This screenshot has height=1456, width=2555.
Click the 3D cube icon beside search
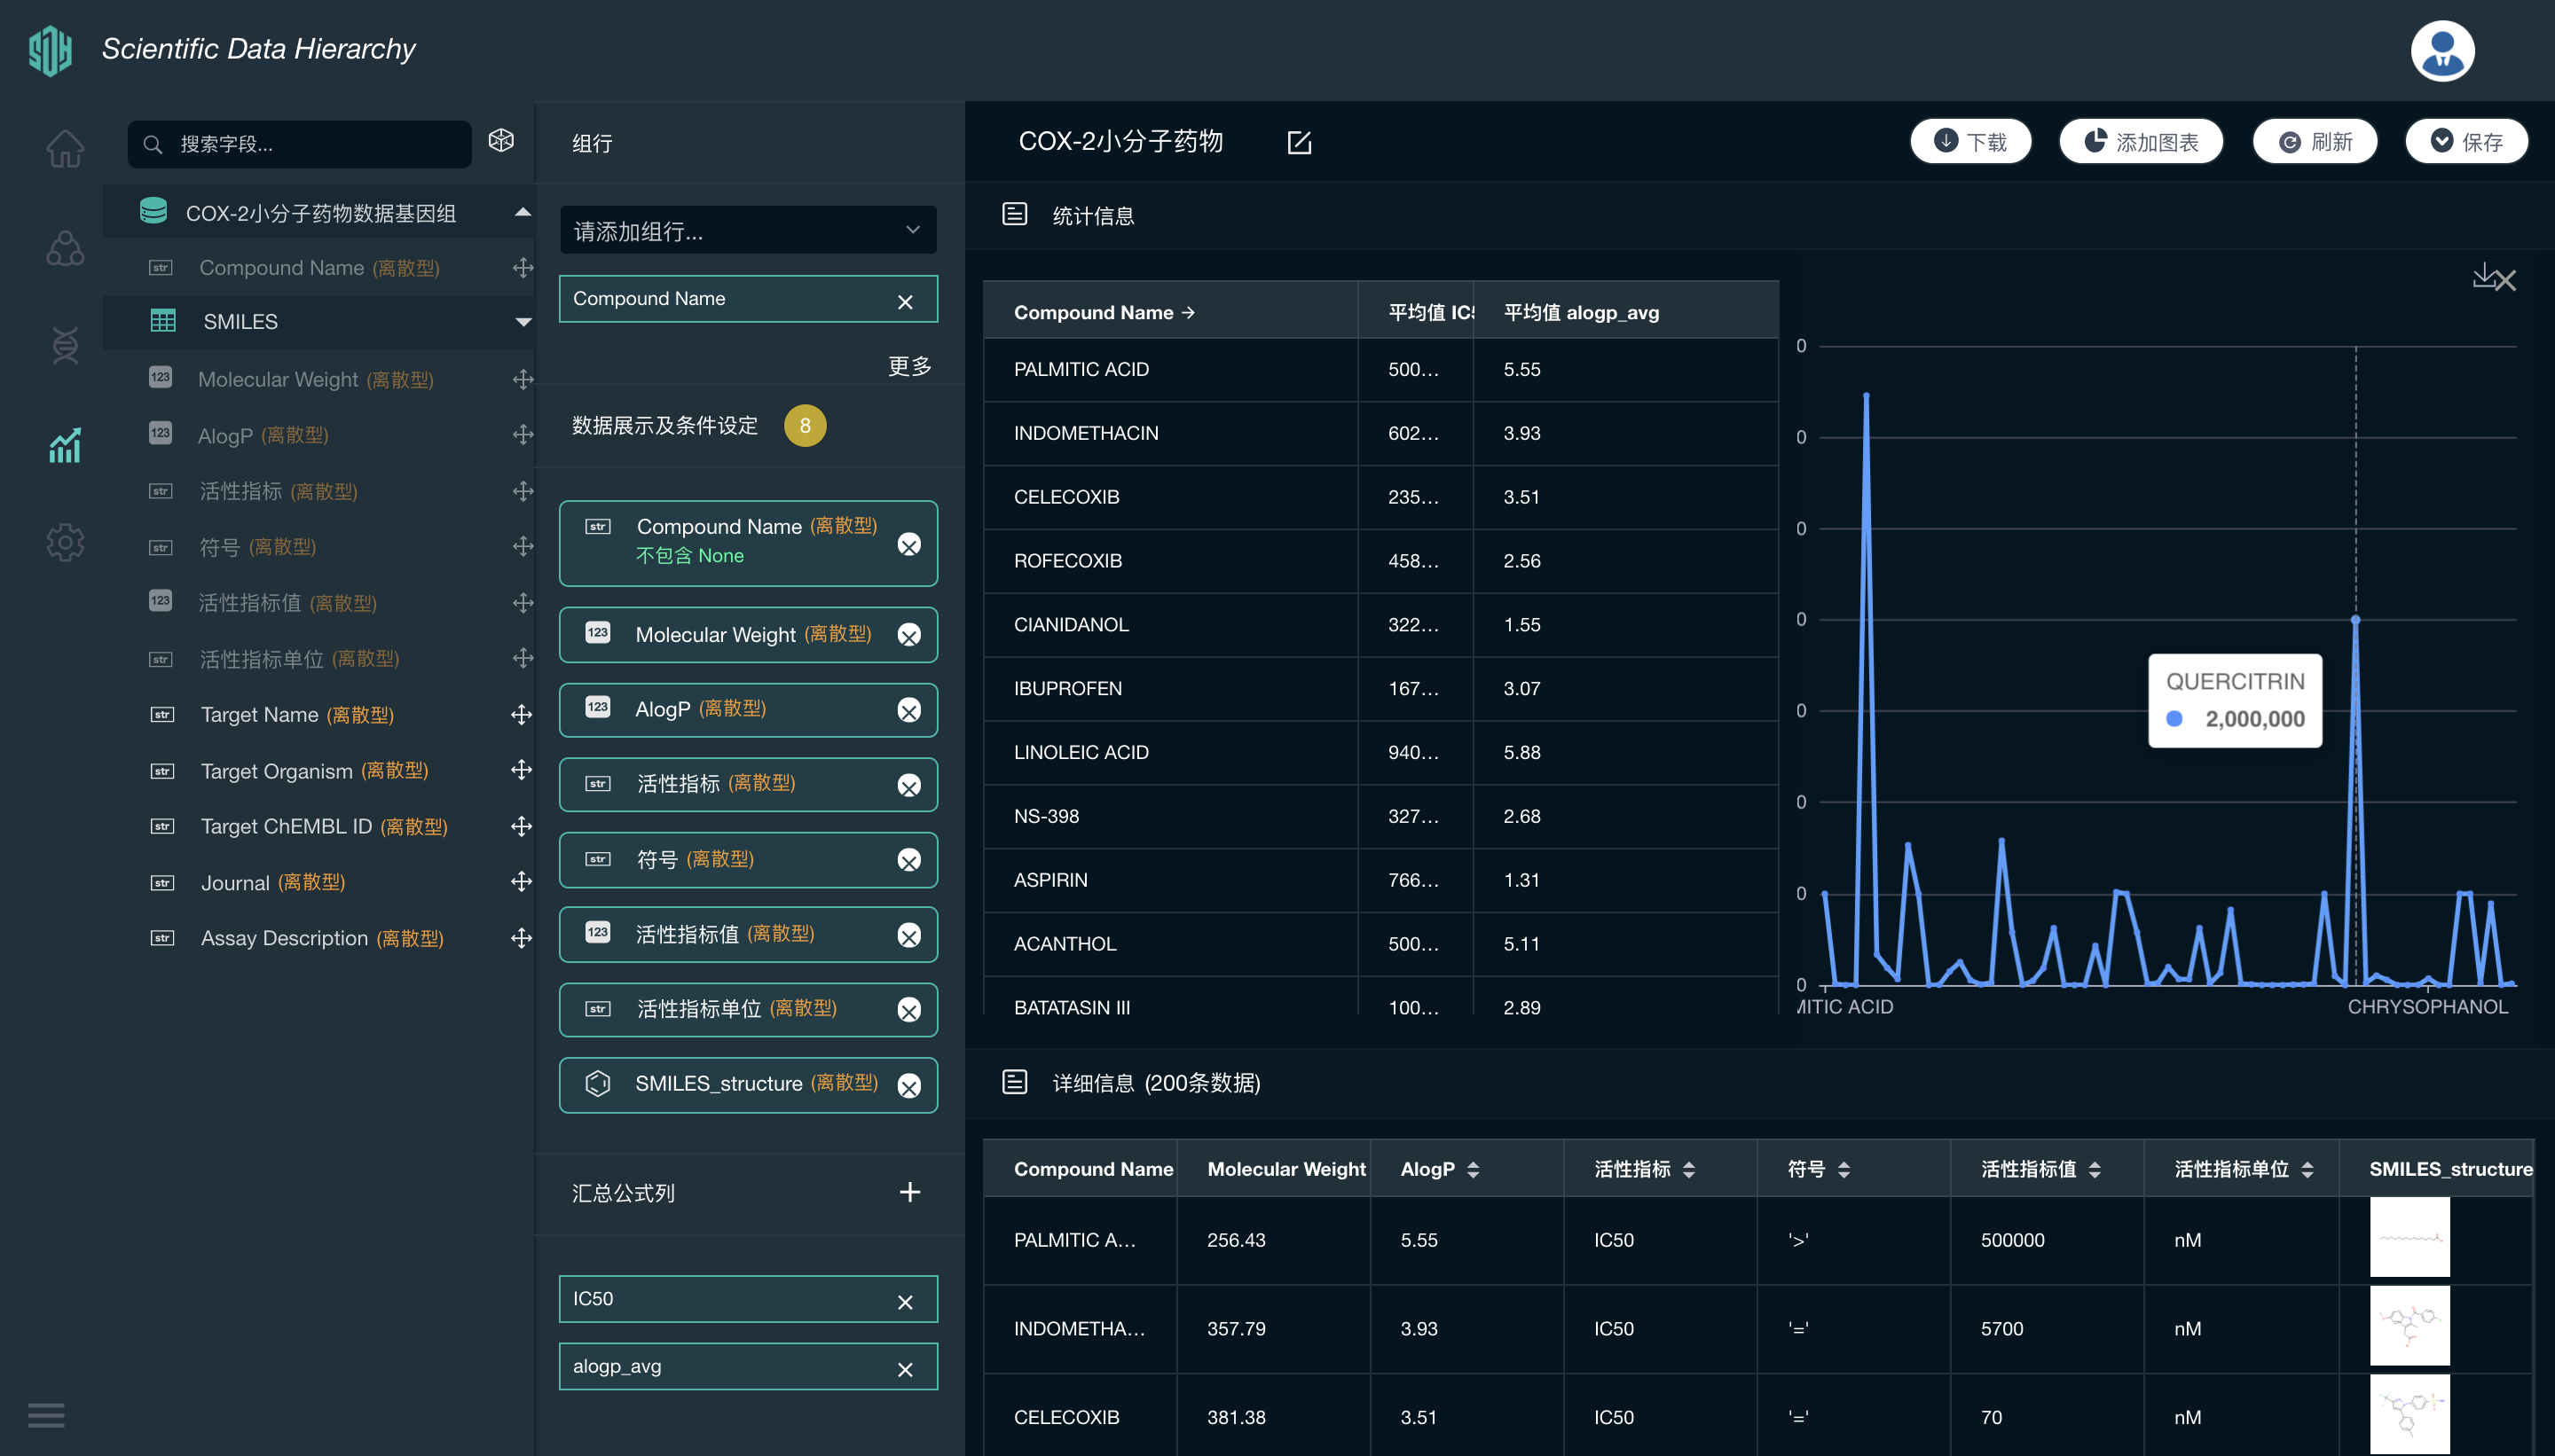pos(501,141)
